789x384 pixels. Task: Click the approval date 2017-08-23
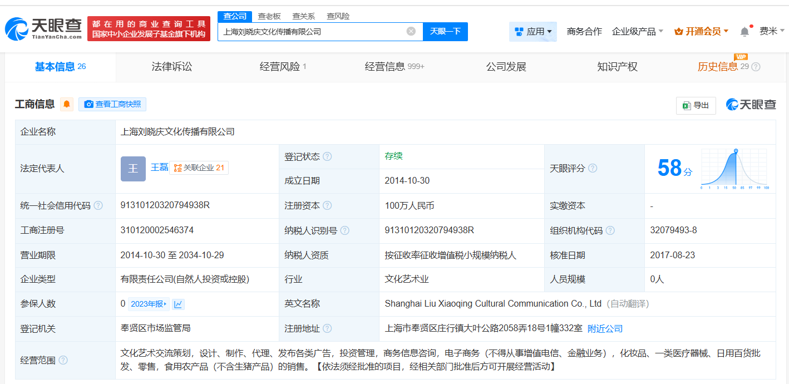[672, 255]
